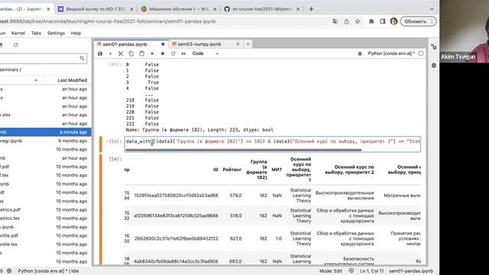Click inside code cell 54 editor

coord(272,141)
